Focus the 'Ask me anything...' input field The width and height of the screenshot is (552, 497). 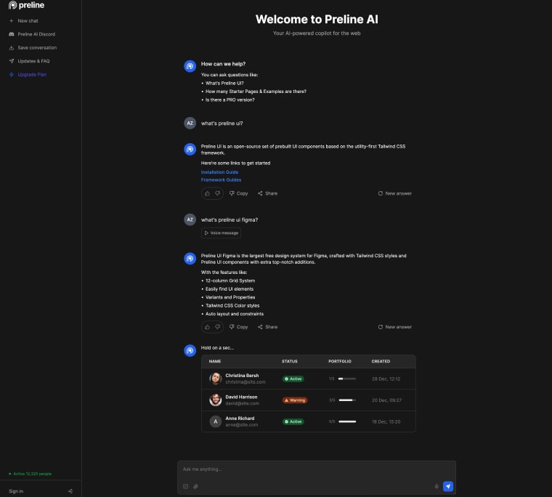coord(317,469)
